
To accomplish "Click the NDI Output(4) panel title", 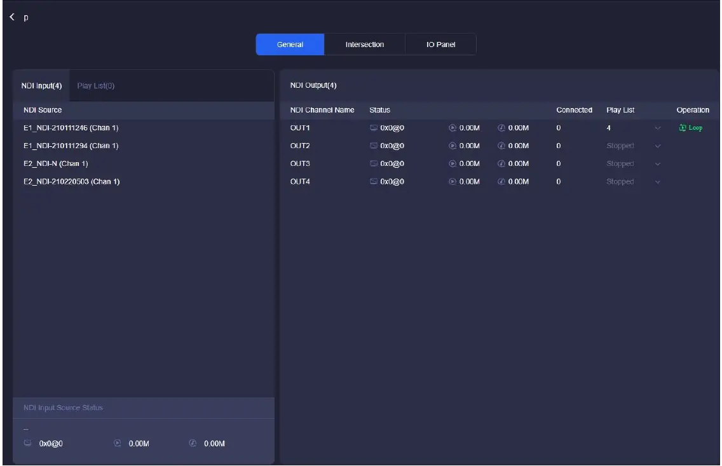I will tap(313, 85).
